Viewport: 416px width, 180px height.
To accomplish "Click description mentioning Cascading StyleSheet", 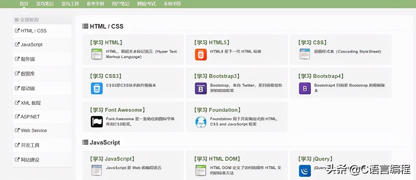I will click(x=348, y=51).
